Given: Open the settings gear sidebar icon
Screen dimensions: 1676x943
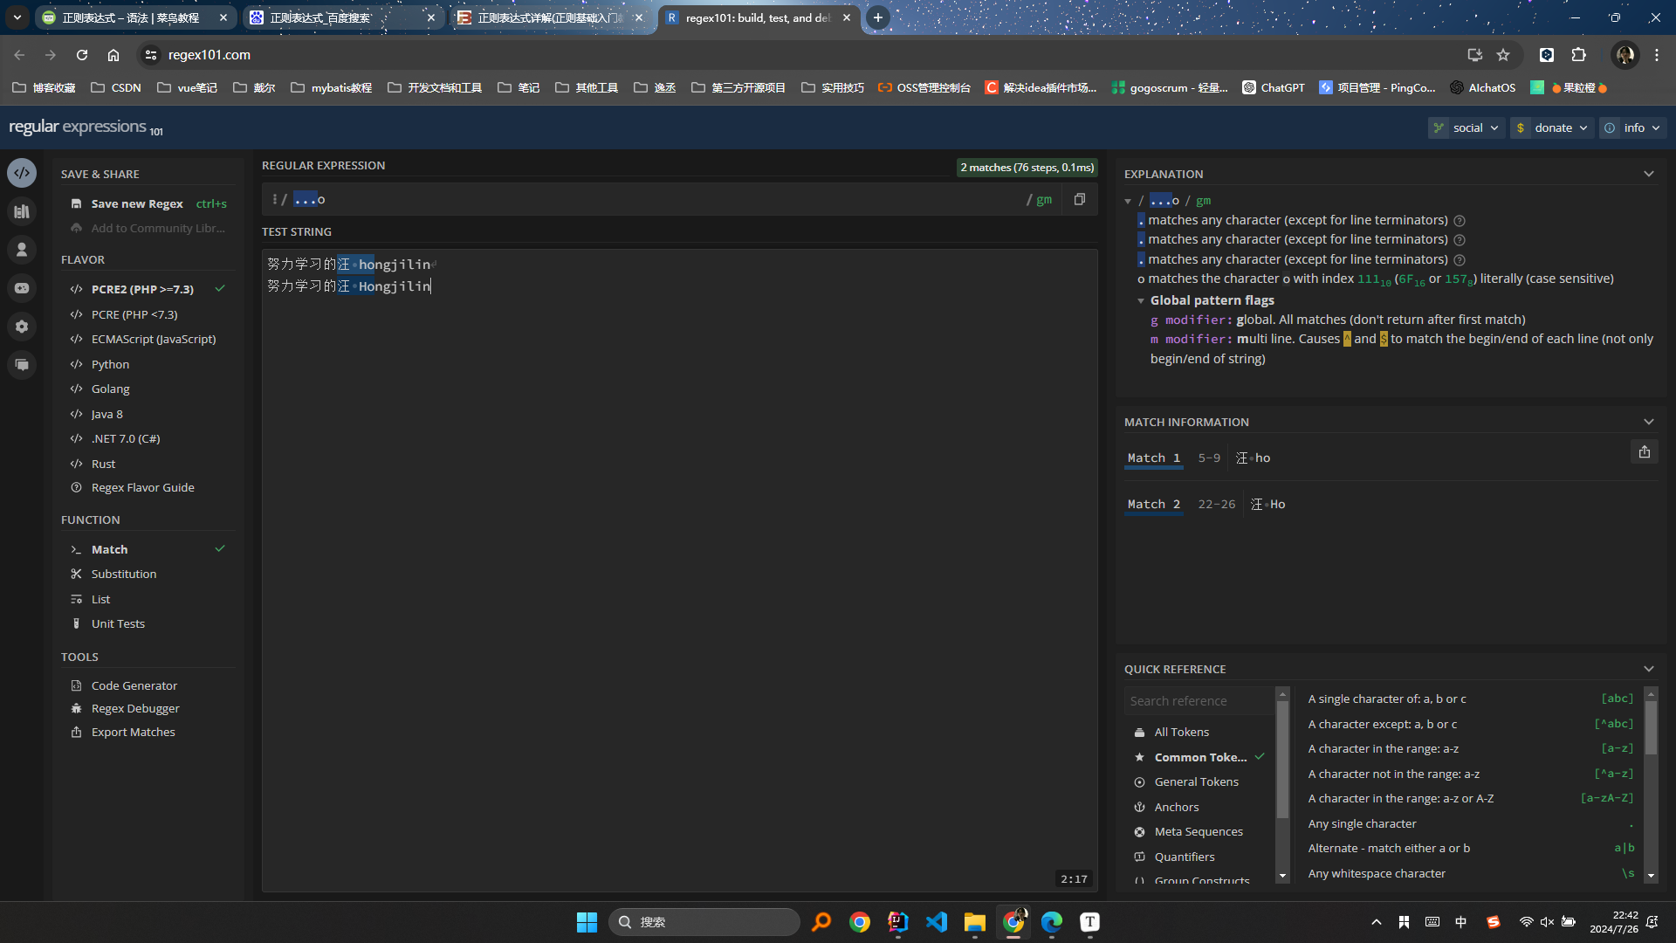Looking at the screenshot, I should [22, 327].
